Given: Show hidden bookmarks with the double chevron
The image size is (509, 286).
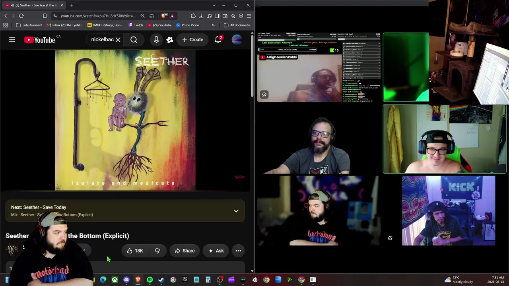Looking at the screenshot, I should [213, 25].
